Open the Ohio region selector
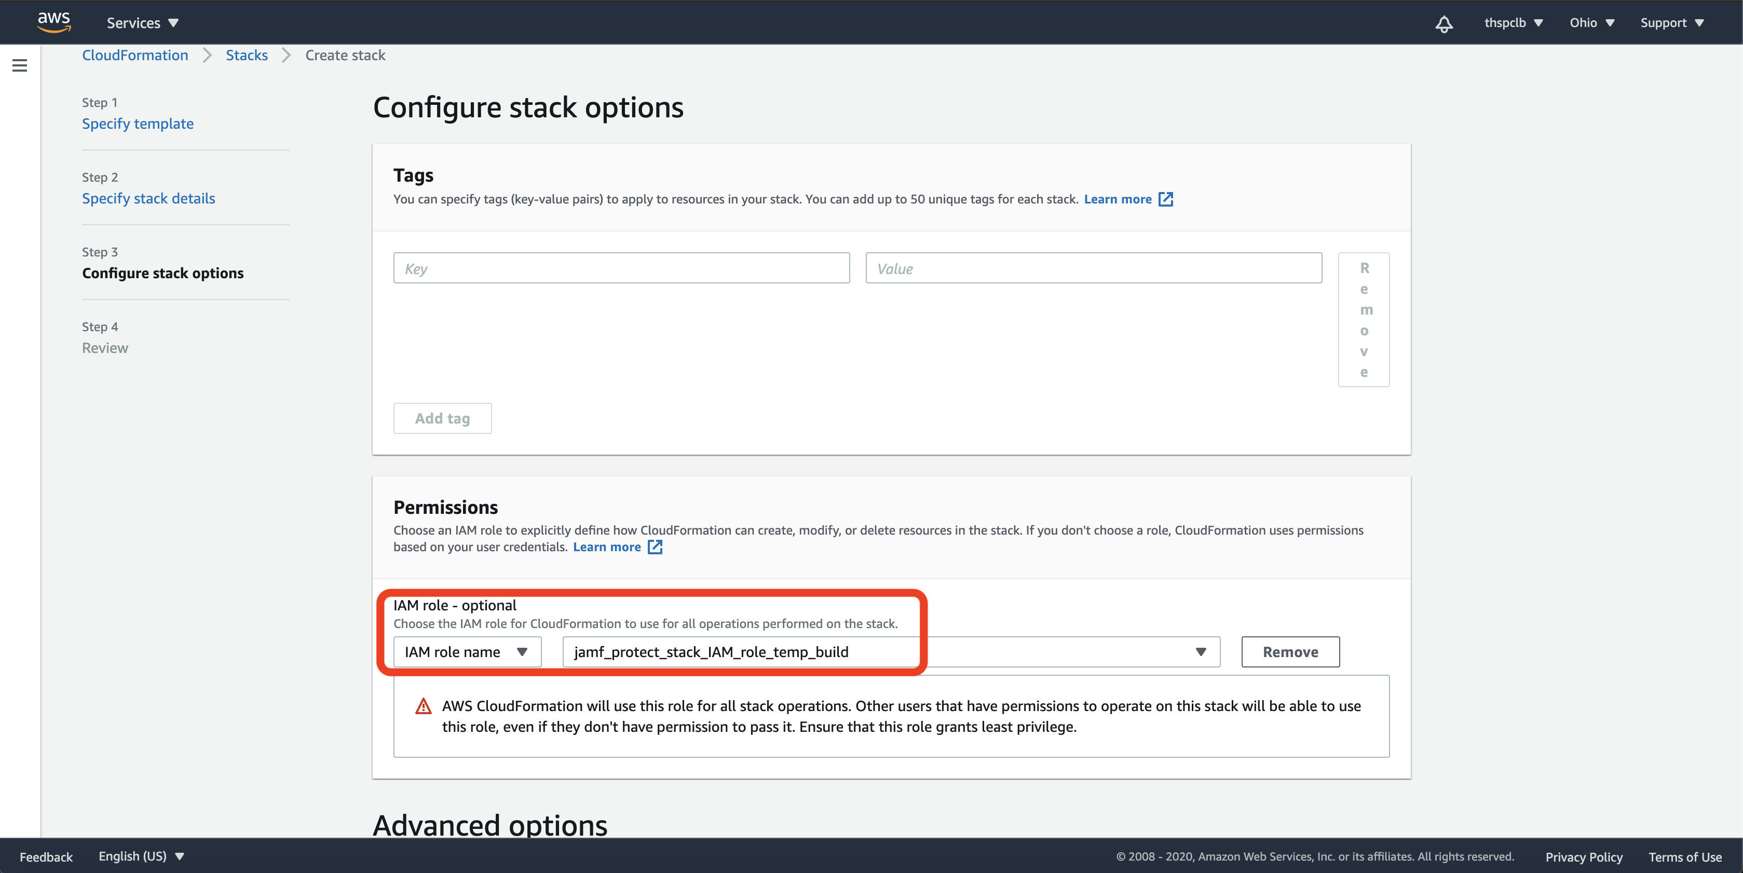 [1592, 23]
